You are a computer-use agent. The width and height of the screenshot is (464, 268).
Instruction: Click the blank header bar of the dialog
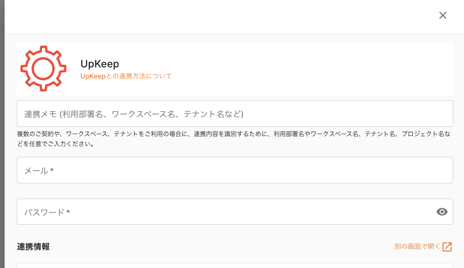tap(219, 17)
